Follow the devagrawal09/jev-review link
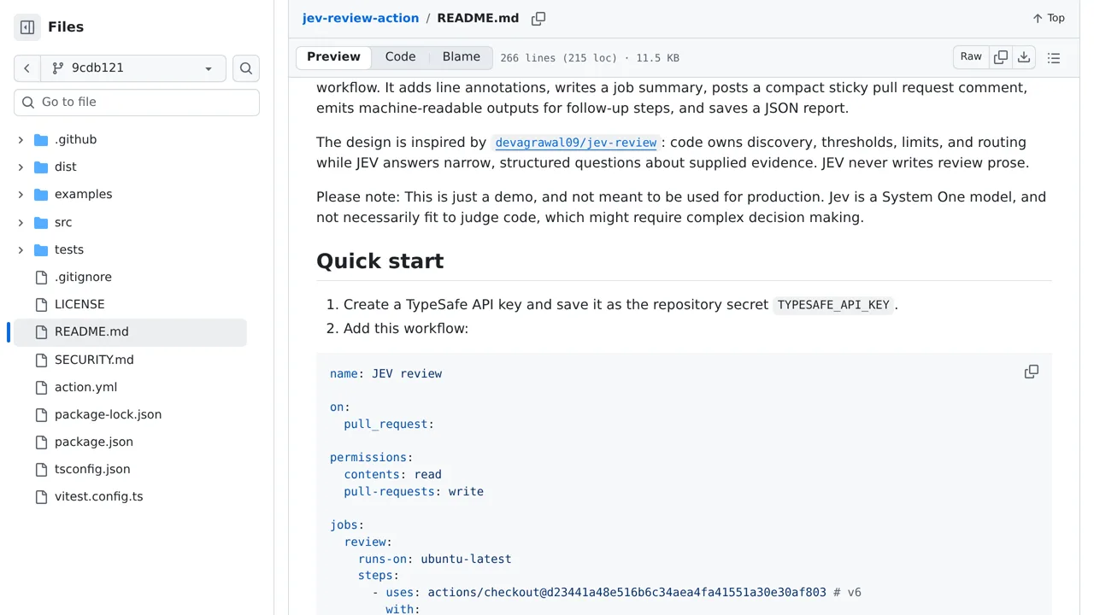The image size is (1094, 615). (576, 143)
